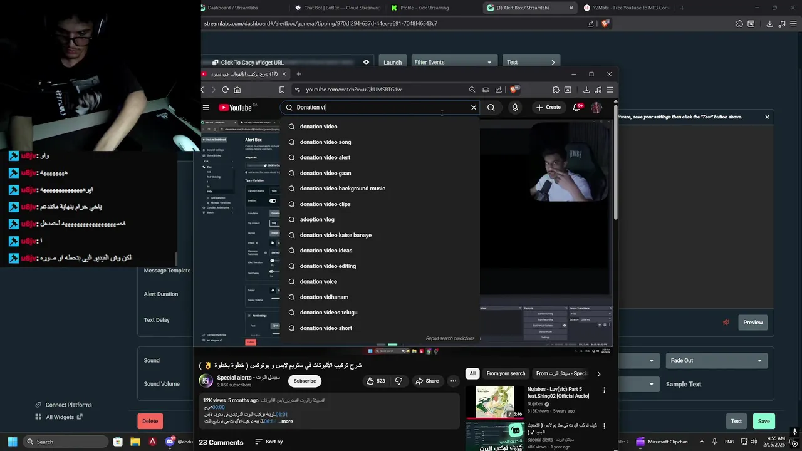The image size is (802, 451).
Task: Click the YouTube search magnifier button
Action: pyautogui.click(x=491, y=108)
